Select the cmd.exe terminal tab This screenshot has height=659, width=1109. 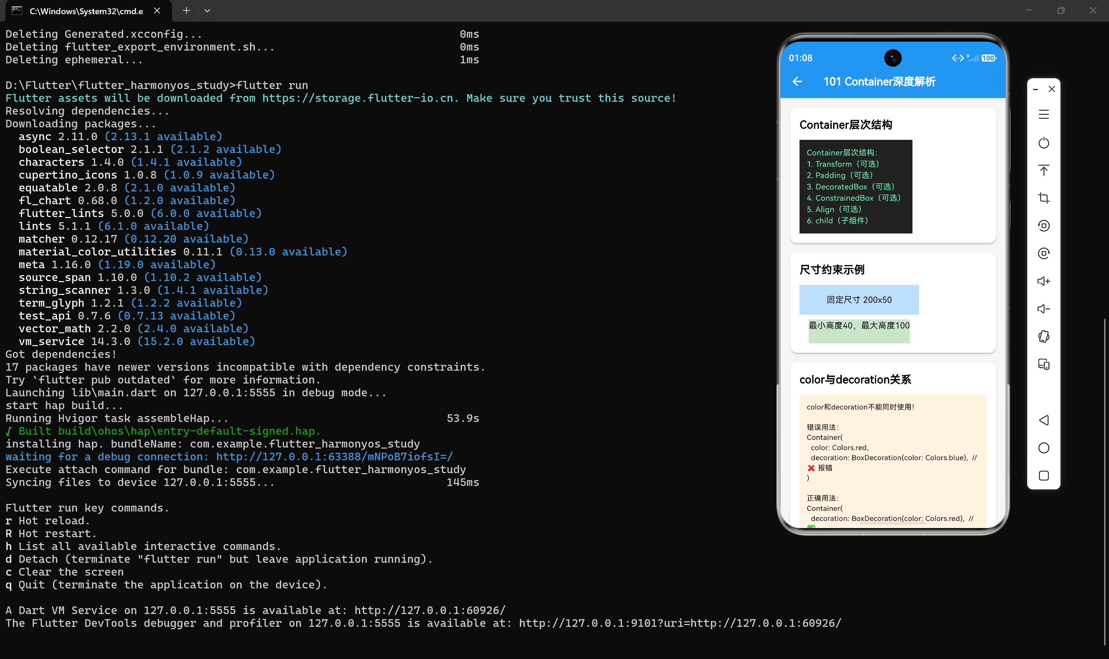tap(86, 11)
